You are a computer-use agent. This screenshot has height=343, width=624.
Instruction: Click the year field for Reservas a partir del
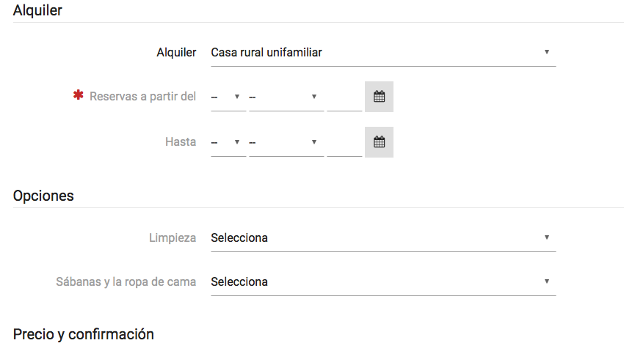tap(344, 97)
